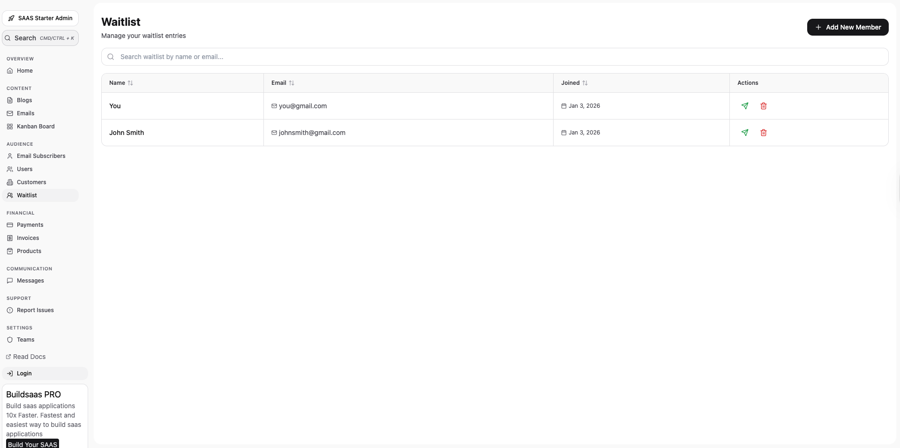Image resolution: width=900 pixels, height=448 pixels.
Task: Sort table by Name column
Action: click(130, 83)
